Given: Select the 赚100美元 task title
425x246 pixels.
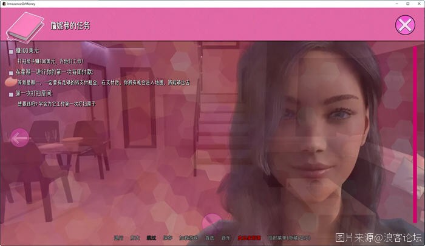Looking at the screenshot, I should pos(28,51).
